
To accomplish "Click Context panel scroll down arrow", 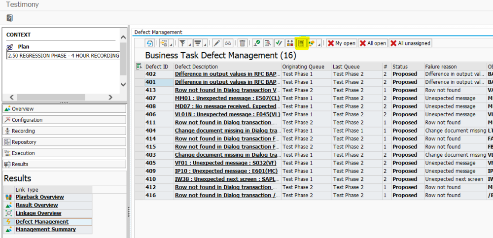I will (x=123, y=84).
